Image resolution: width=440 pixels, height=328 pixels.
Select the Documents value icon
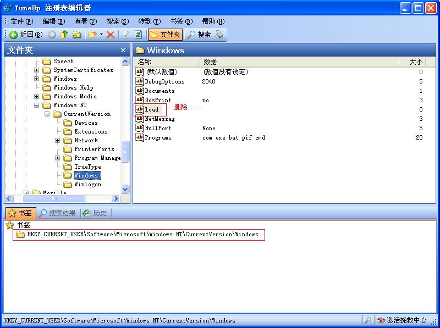(140, 91)
